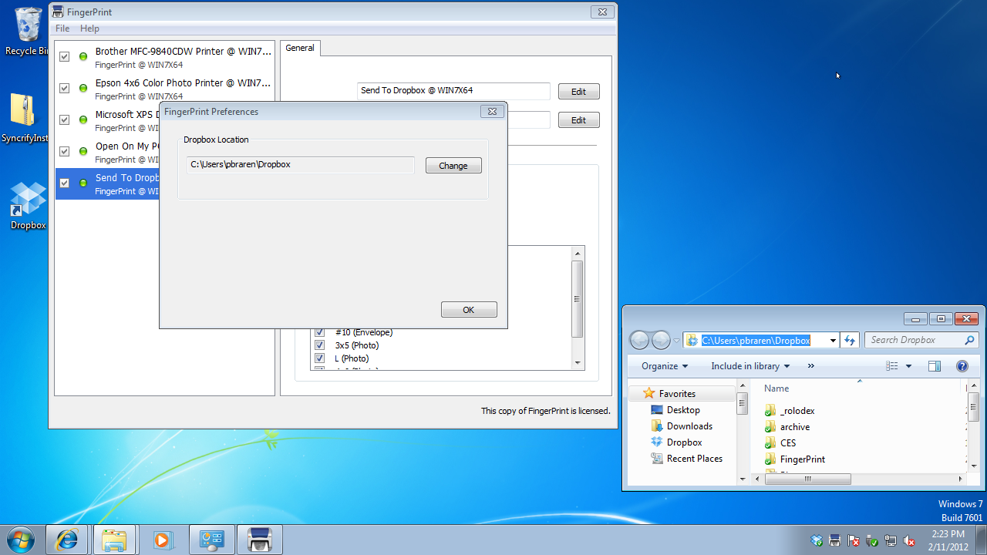
Task: Open Windows Media Player taskbar icon
Action: pyautogui.click(x=162, y=540)
